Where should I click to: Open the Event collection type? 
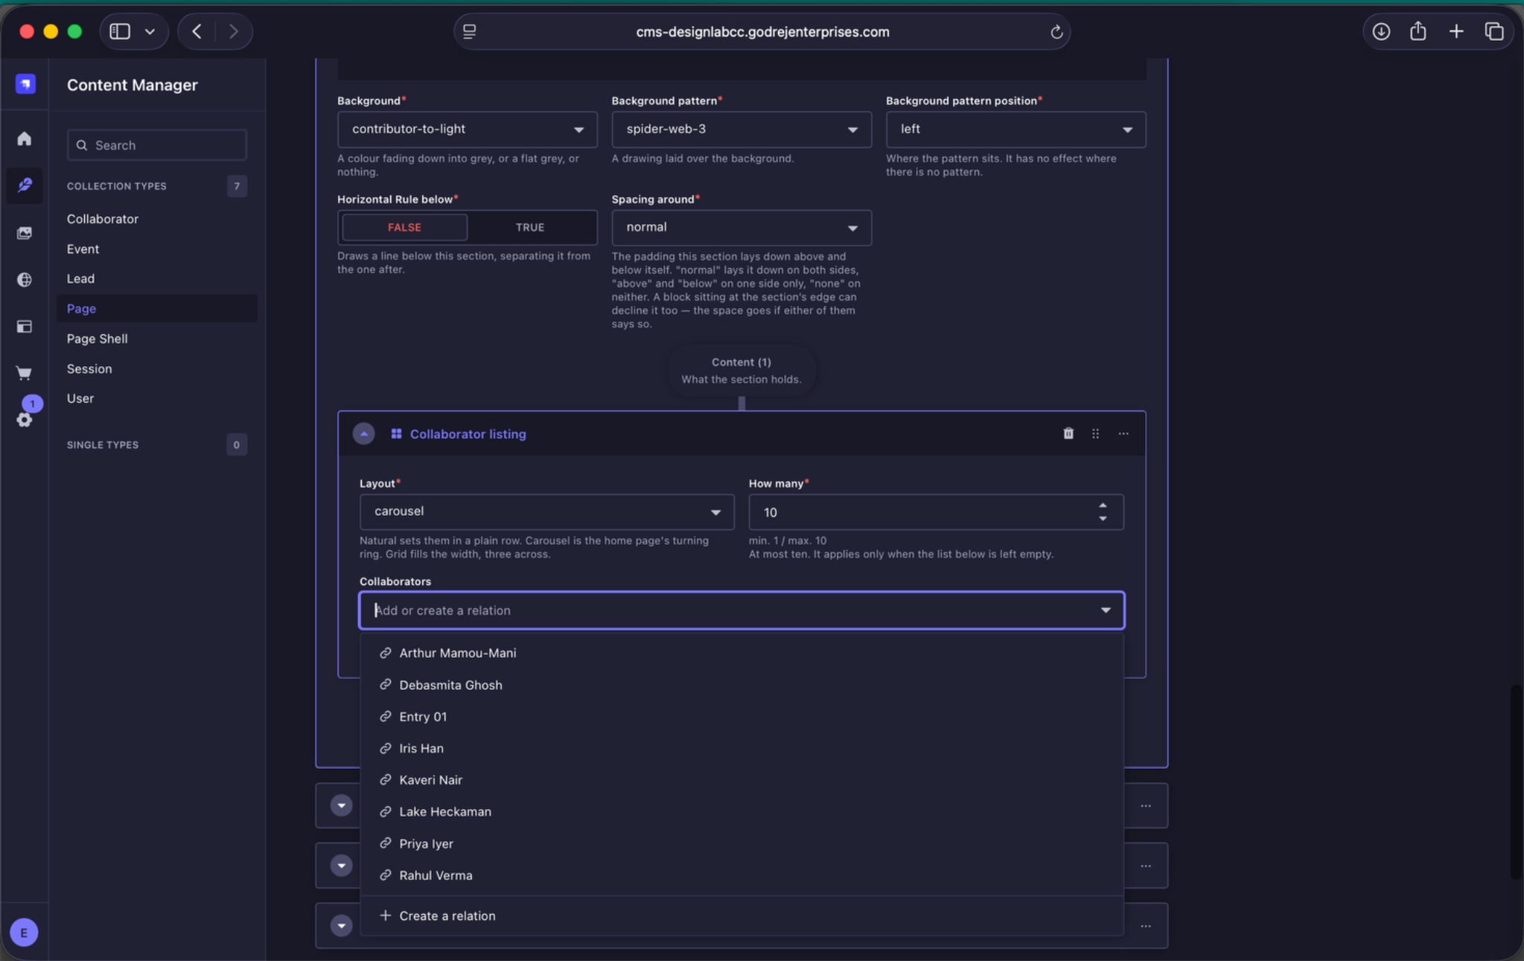coord(83,249)
